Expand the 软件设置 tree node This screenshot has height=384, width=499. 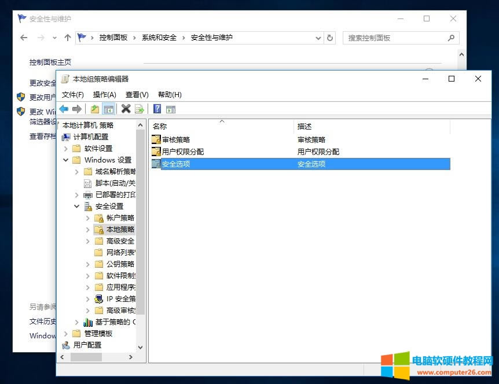point(65,149)
